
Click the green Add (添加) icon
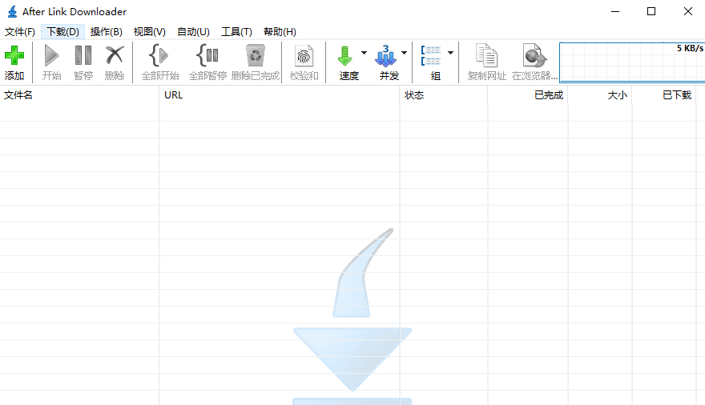(x=14, y=56)
